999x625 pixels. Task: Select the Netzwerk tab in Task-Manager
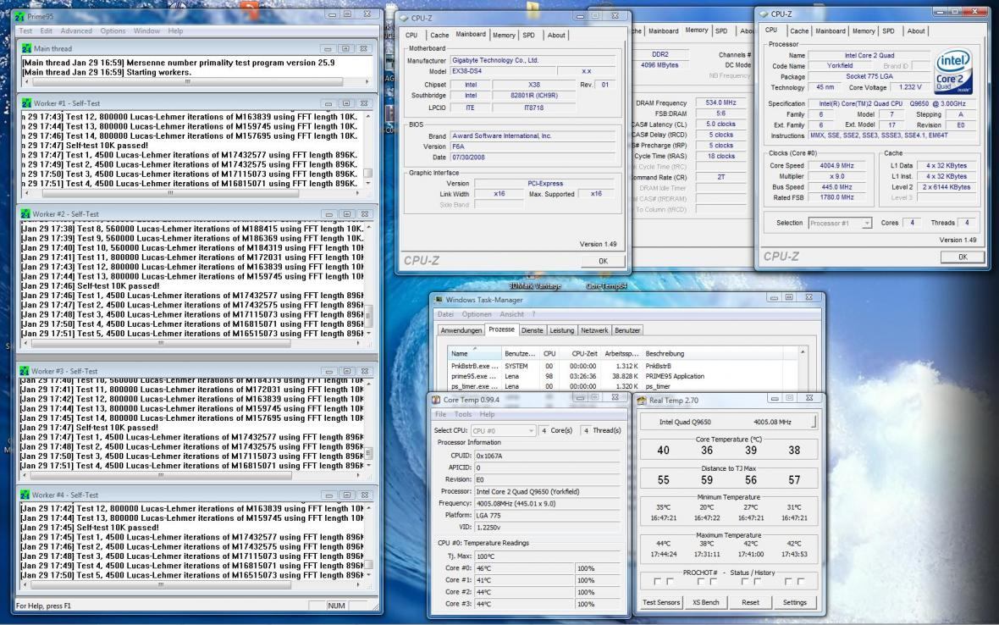[594, 330]
